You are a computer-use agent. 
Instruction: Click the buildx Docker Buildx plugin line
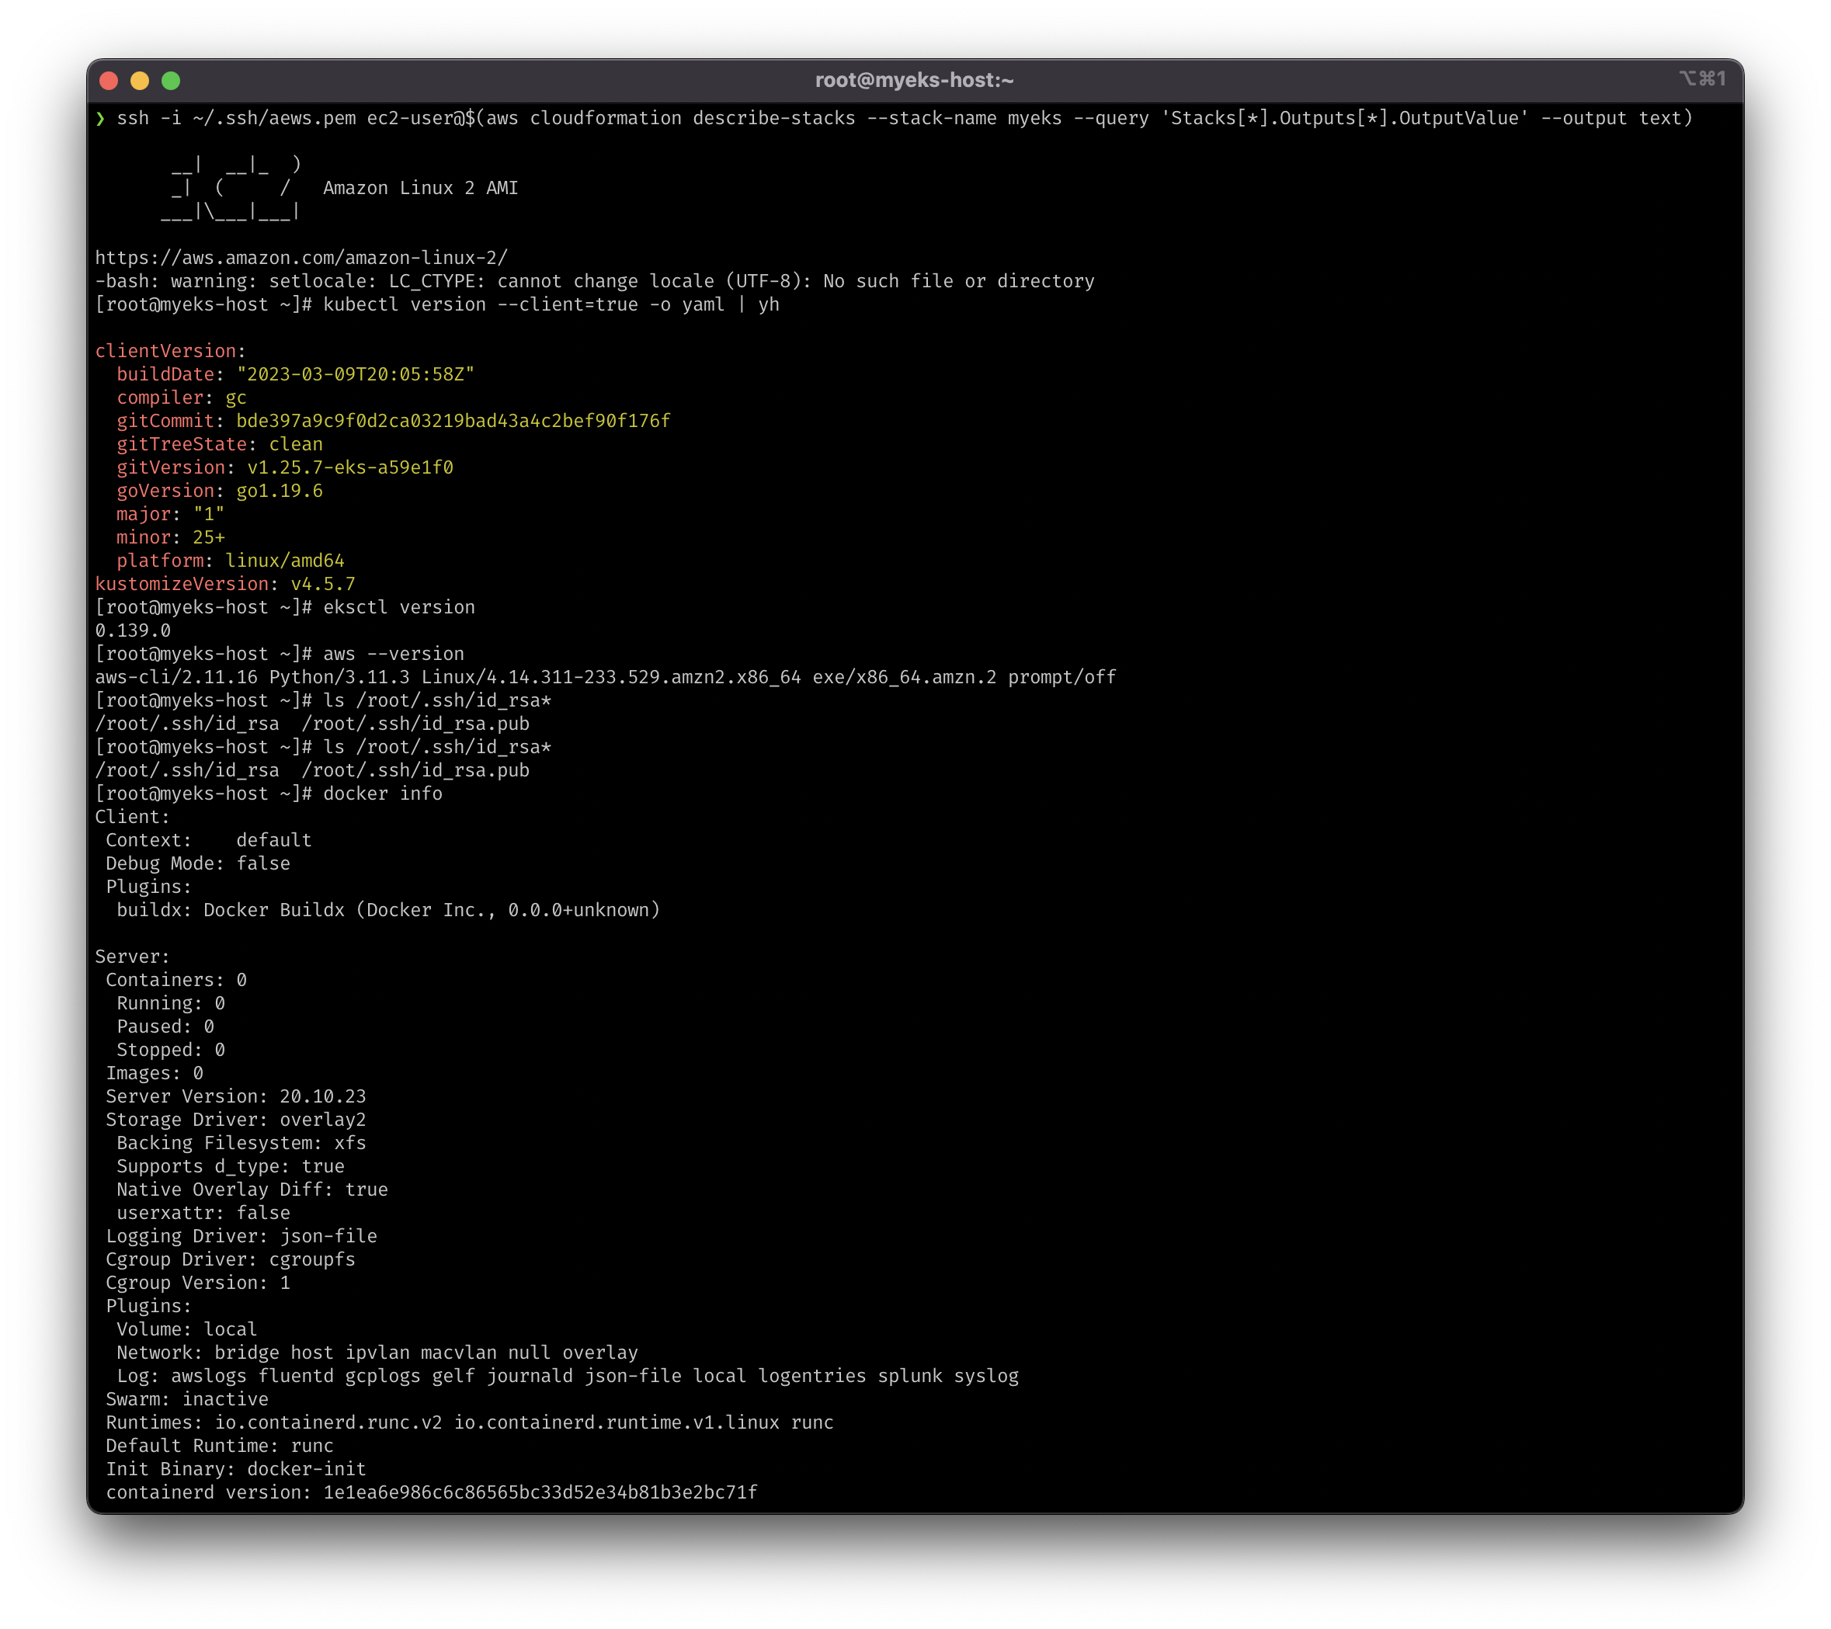pos(388,910)
